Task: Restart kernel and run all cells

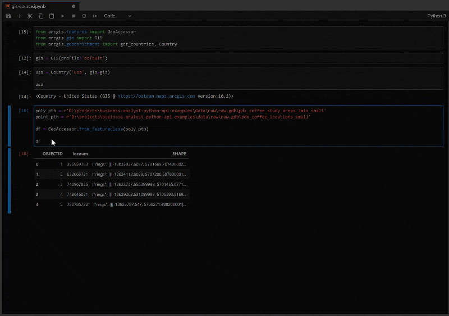Action: pos(94,16)
